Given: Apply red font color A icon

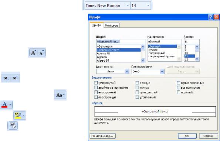Looking at the screenshot, I should point(4,105).
